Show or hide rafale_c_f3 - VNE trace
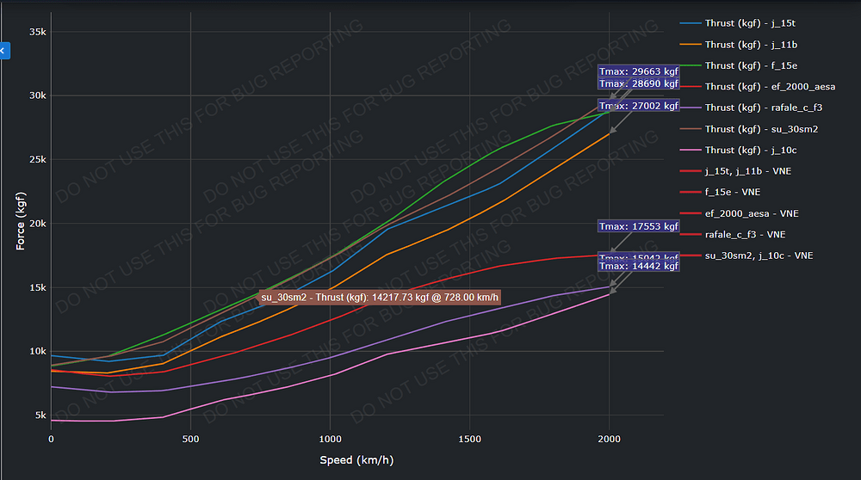861x480 pixels. click(742, 235)
